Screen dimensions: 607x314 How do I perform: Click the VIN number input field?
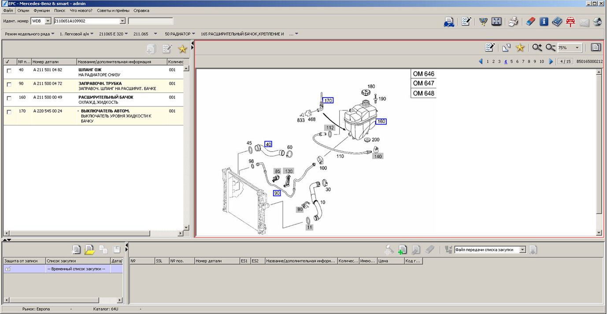(x=86, y=21)
